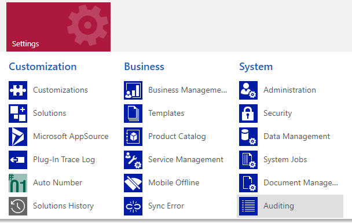
Task: Click the Customizations puzzle piece icon
Action: tap(18, 90)
